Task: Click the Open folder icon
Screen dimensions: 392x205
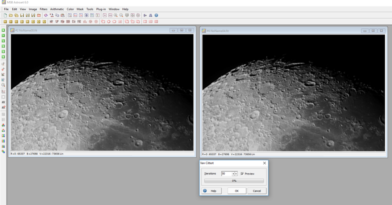Action: 11,15
